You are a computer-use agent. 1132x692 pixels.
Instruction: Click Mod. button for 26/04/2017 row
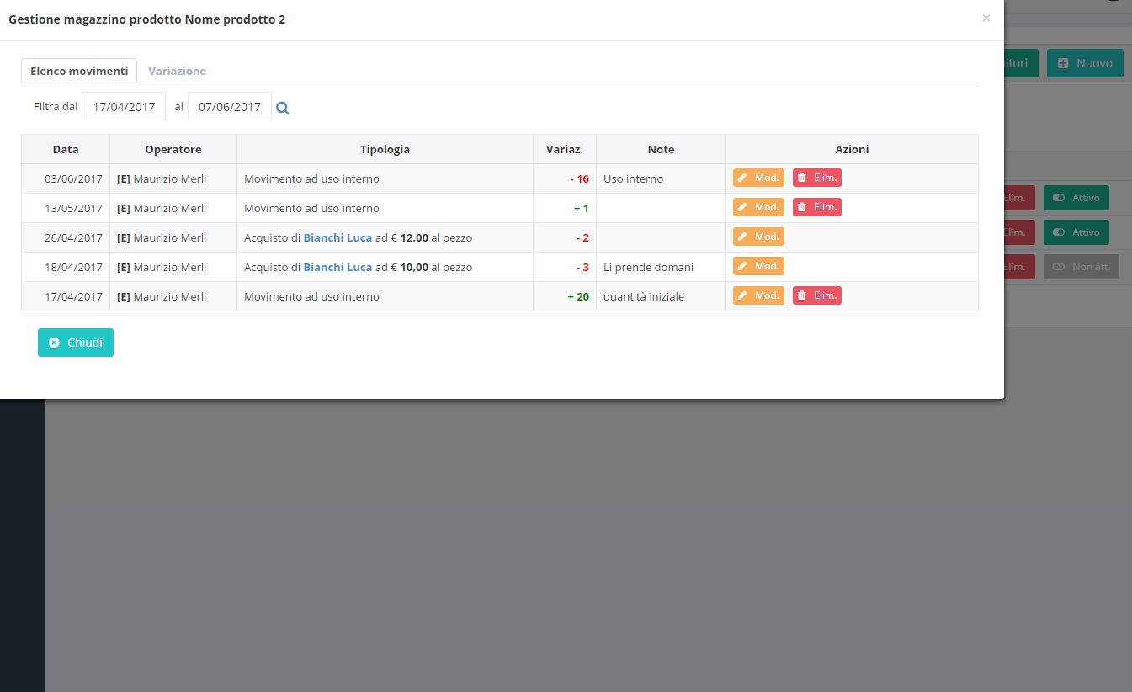(x=758, y=237)
